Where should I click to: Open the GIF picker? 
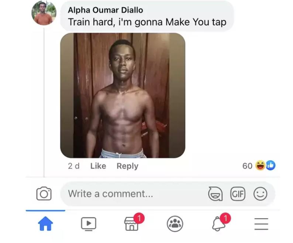(x=238, y=194)
